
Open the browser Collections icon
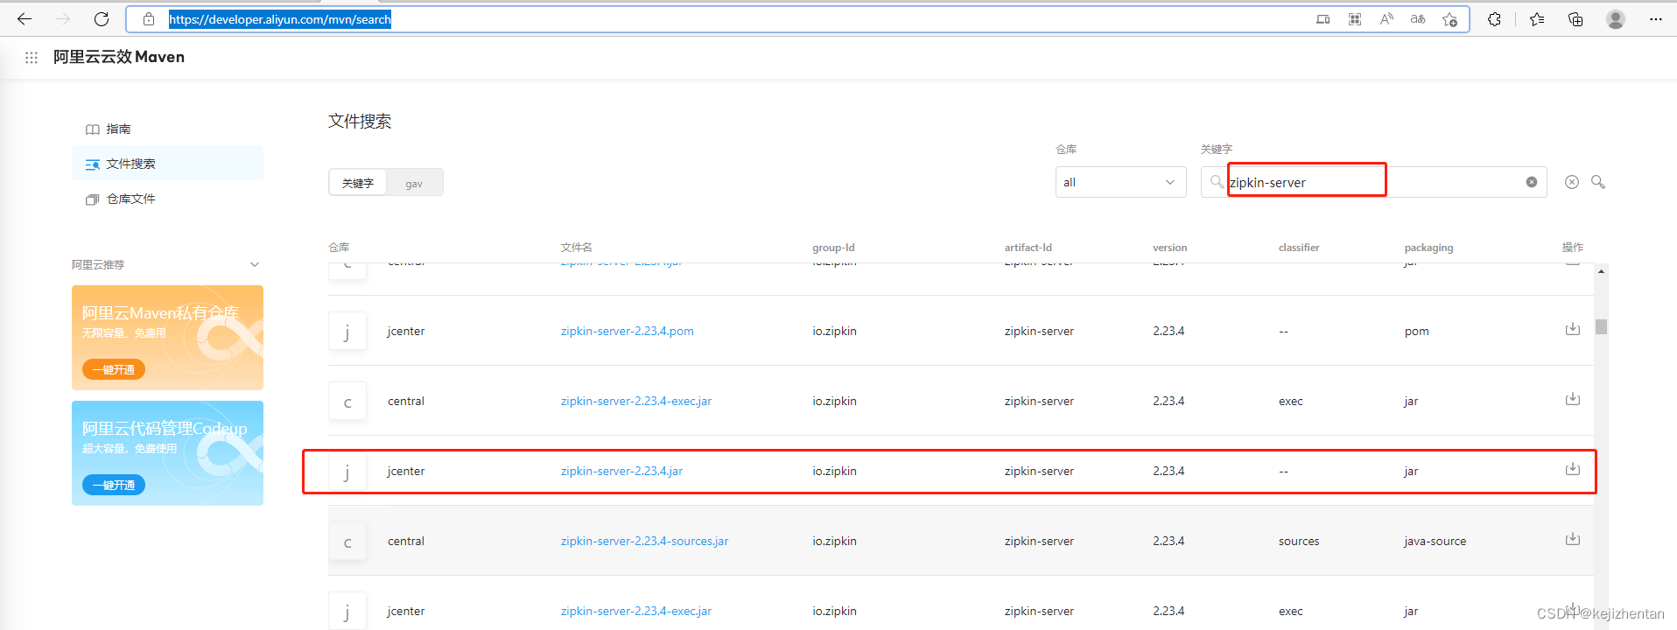[1575, 19]
